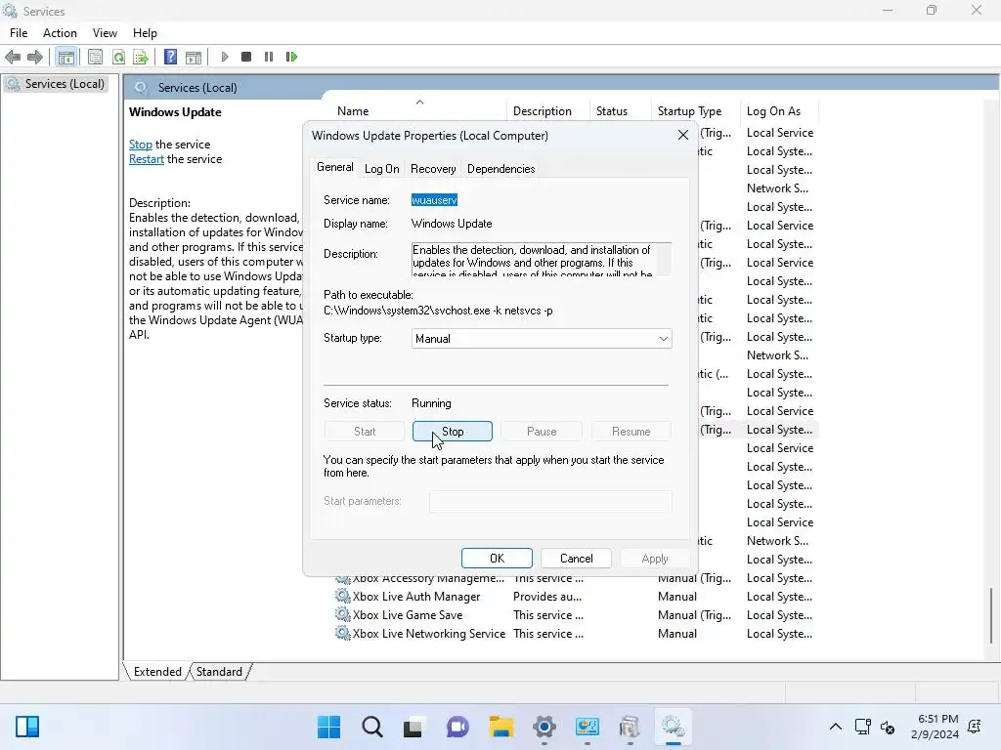Open taskbar Search magnifier

371,727
